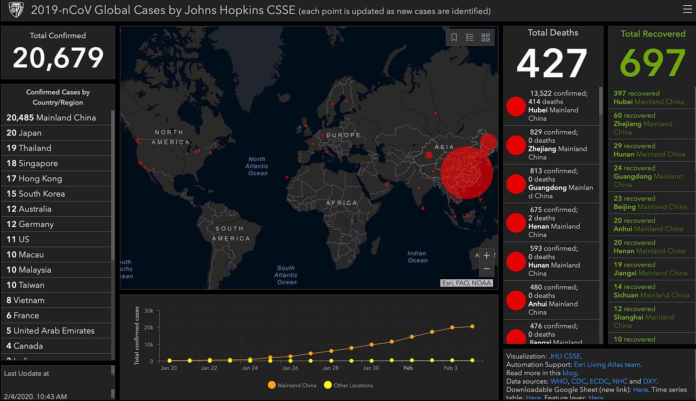The width and height of the screenshot is (696, 401).
Task: Open the map bookmarks icon
Action: [x=454, y=37]
